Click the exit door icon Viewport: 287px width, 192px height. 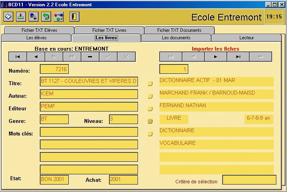75,16
